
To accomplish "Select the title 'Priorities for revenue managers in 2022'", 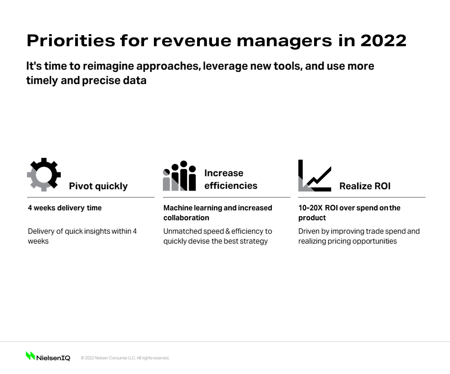I will (x=217, y=40).
